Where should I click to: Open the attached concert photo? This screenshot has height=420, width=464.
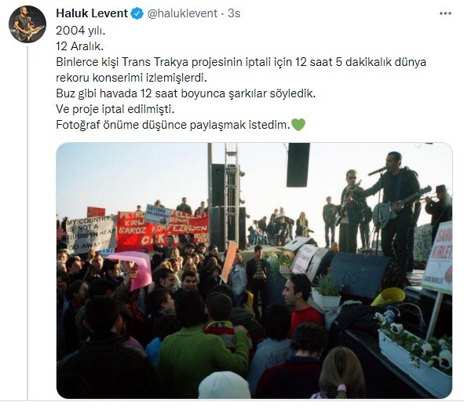click(254, 271)
